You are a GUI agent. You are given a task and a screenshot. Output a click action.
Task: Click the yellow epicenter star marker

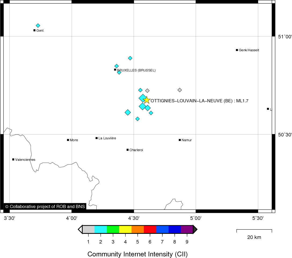pyautogui.click(x=146, y=100)
